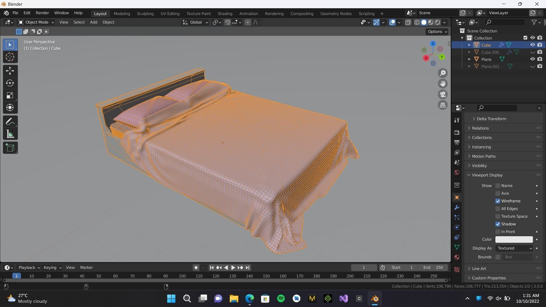Uncheck the Wireframe display checkbox
Screen dimensions: 546x307
pos(498,201)
